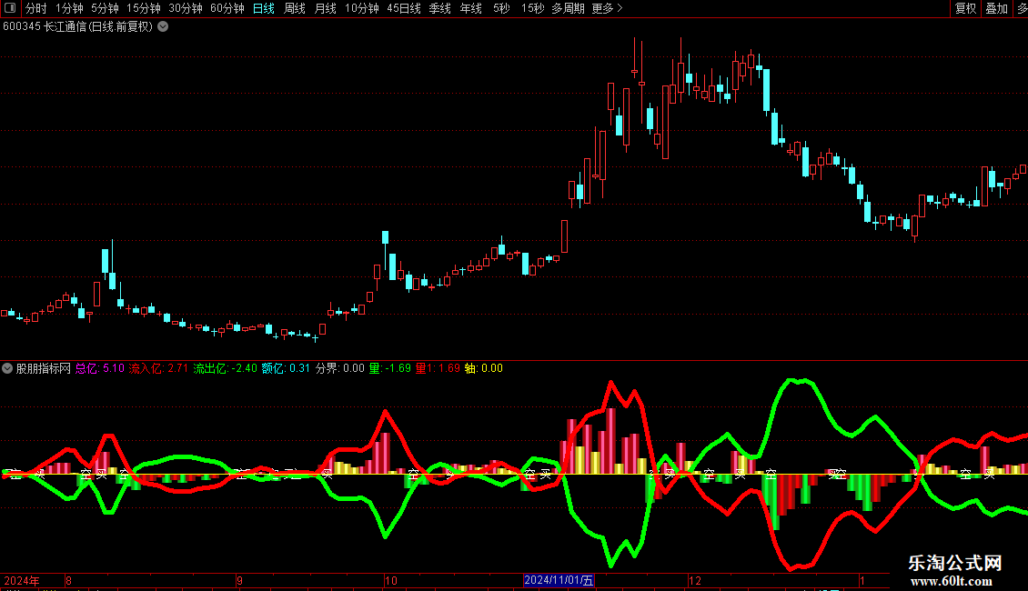Select the 45日线 period tab

tap(403, 8)
